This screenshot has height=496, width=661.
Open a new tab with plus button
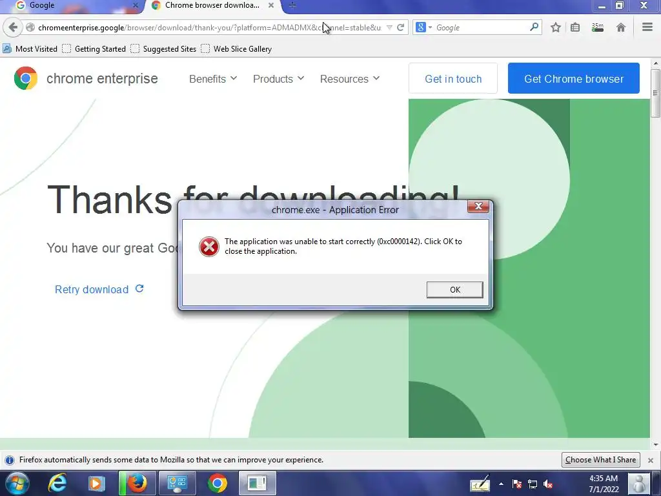(292, 5)
